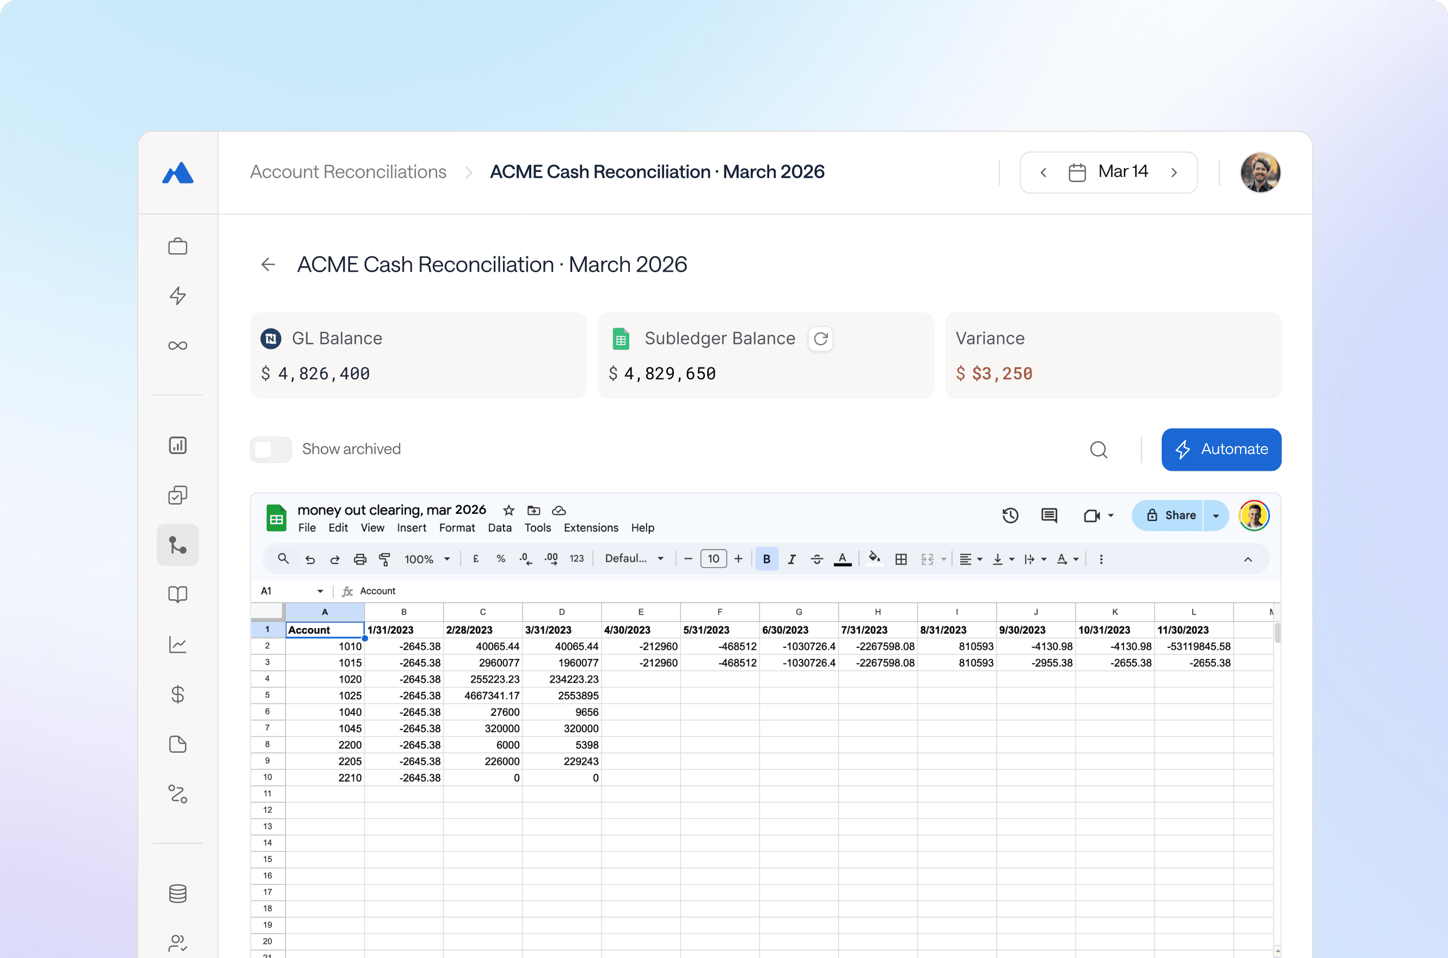The width and height of the screenshot is (1448, 958).
Task: Open the File menu
Action: tap(306, 528)
